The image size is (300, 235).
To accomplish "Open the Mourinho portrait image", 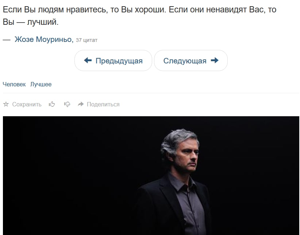I will [151, 176].
